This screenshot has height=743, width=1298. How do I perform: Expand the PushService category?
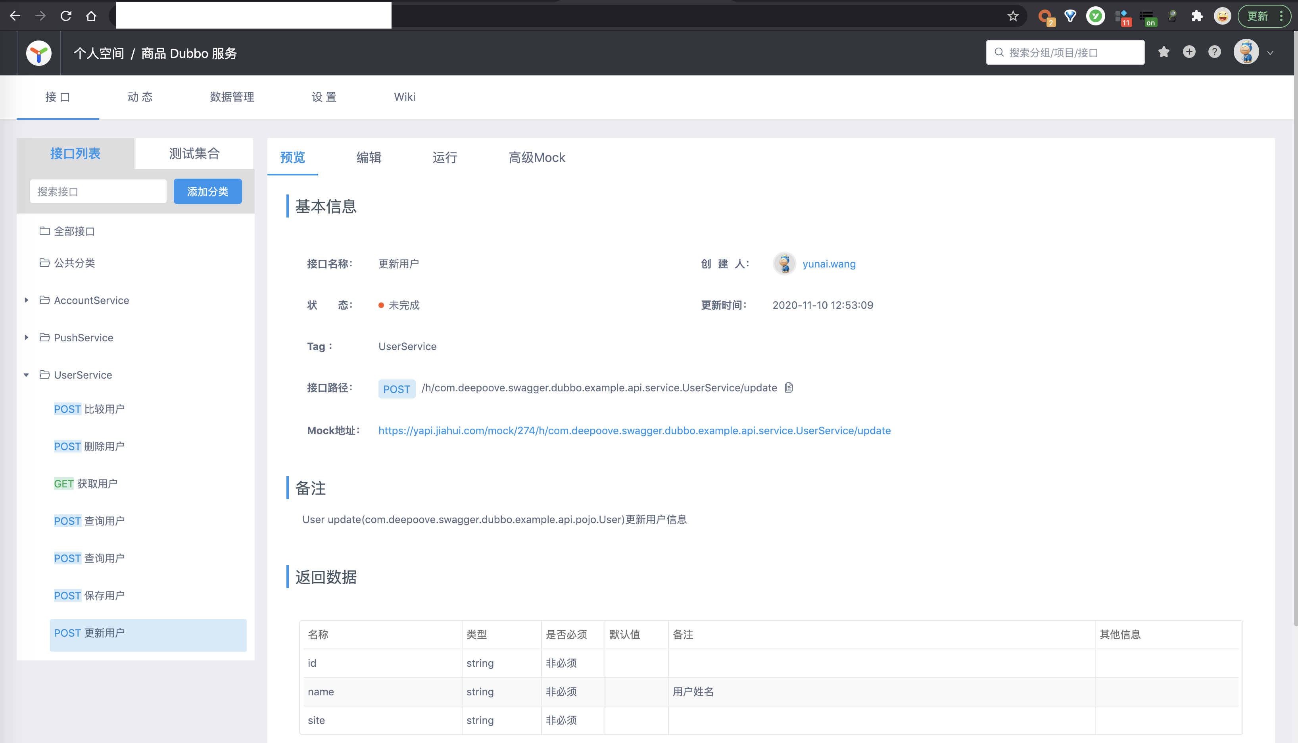(x=27, y=337)
